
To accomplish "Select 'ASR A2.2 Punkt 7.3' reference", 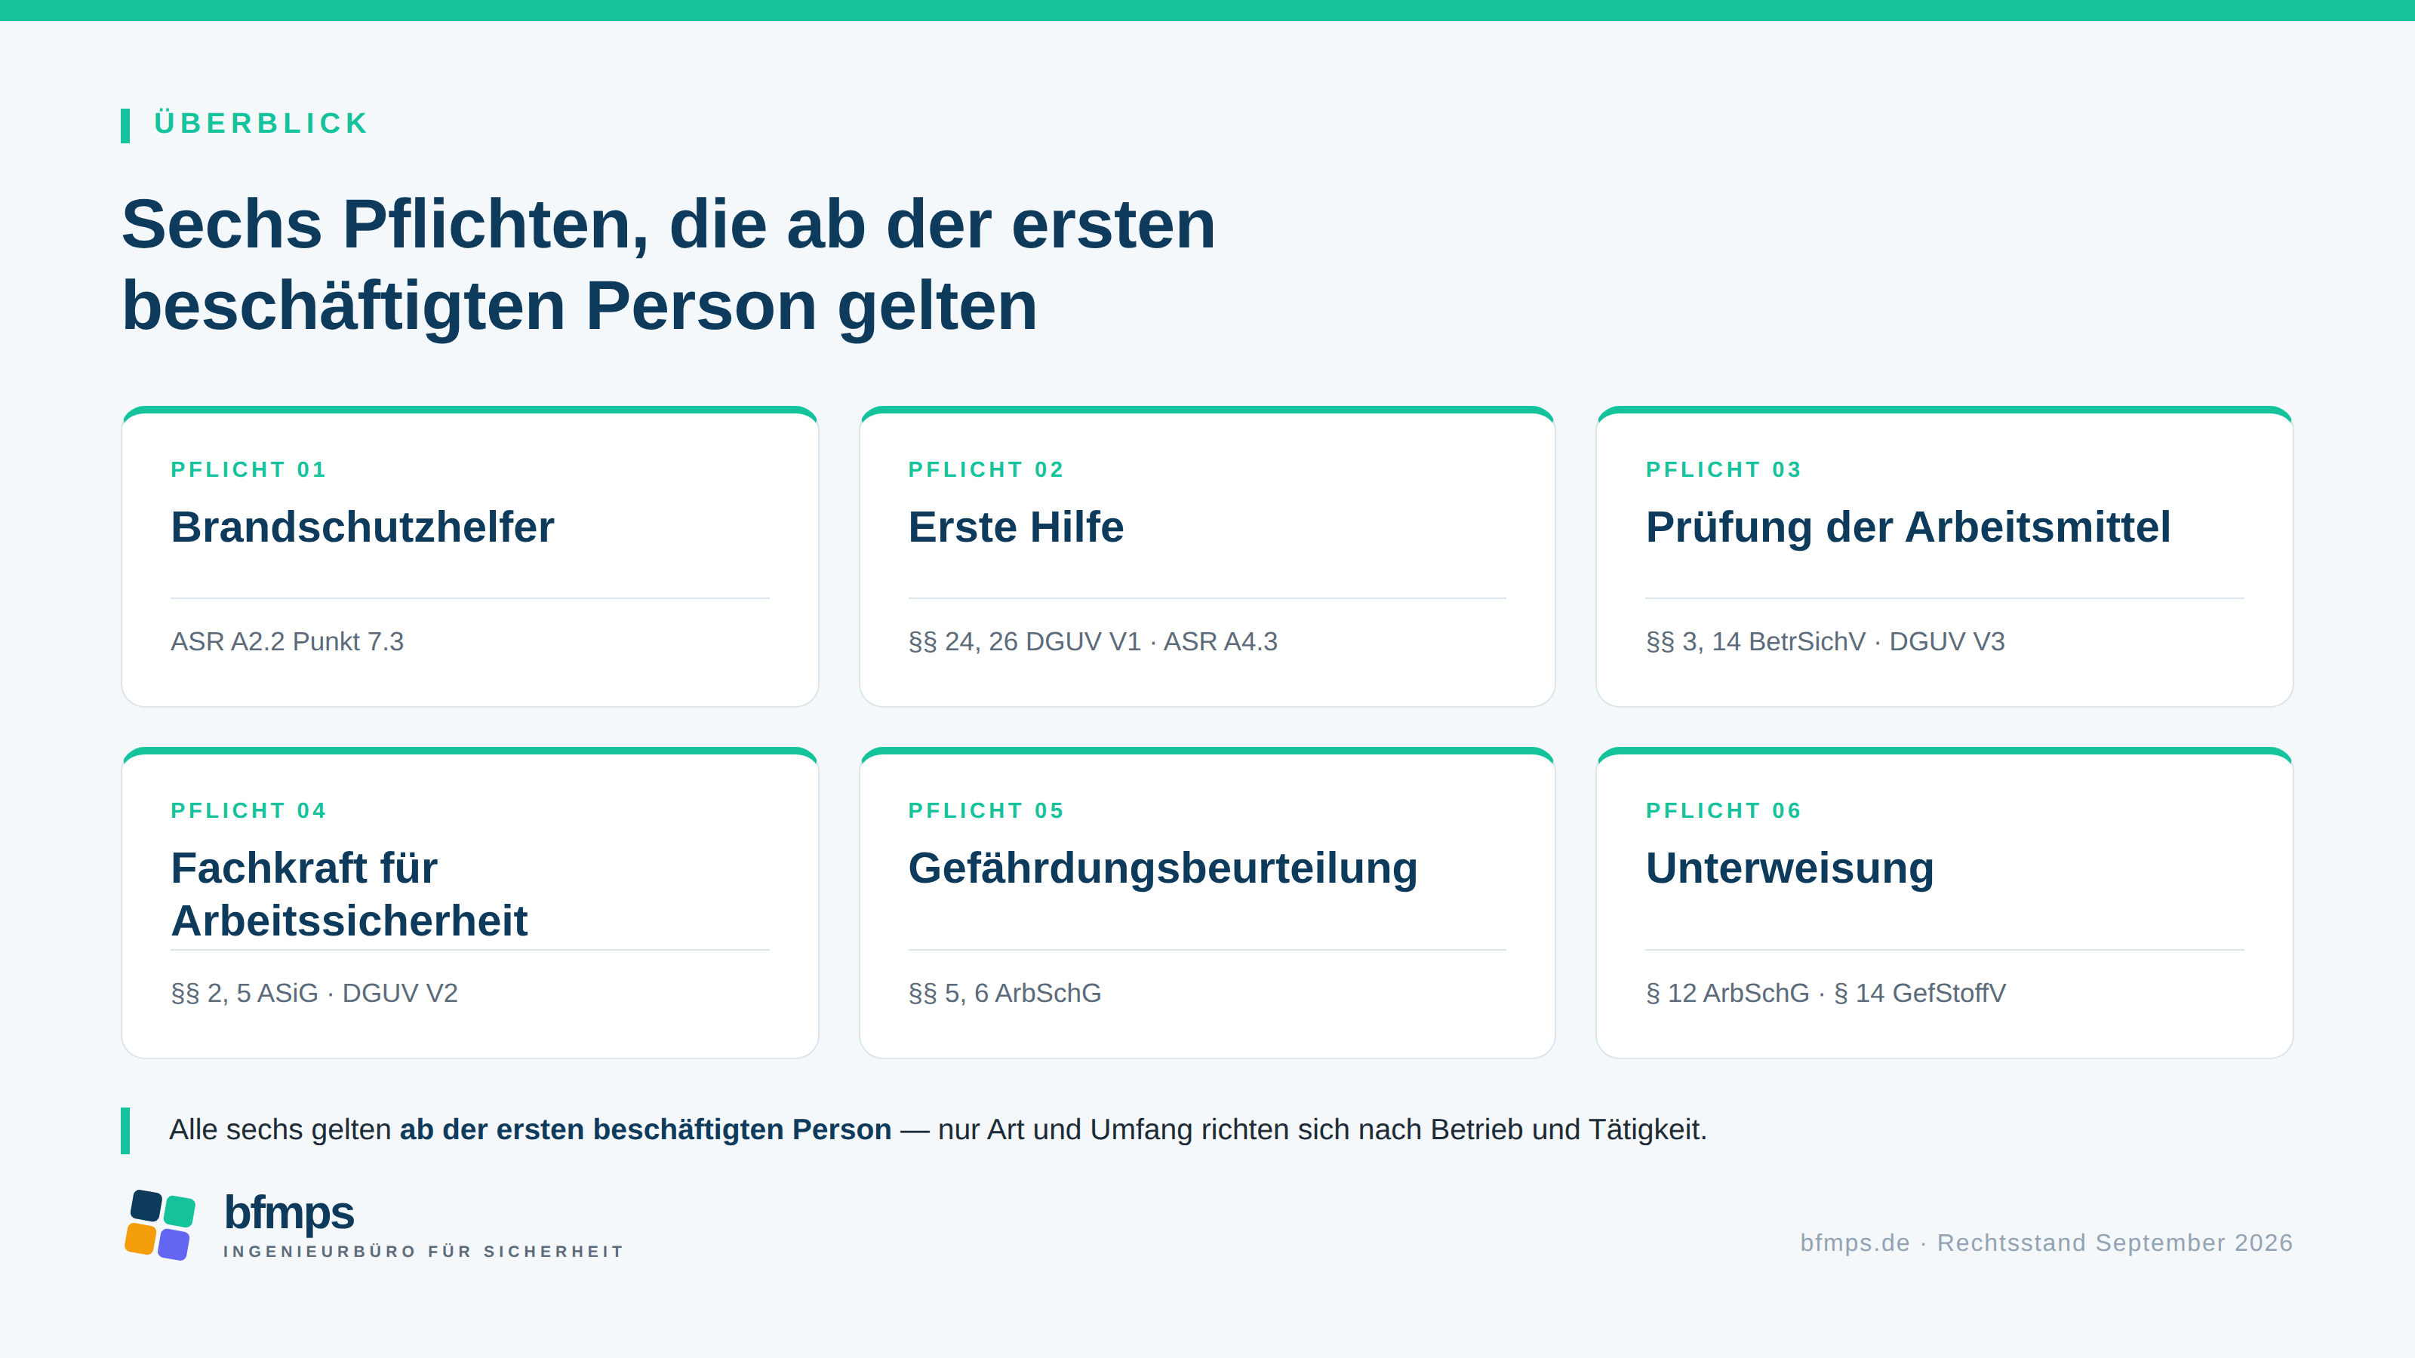I will [x=287, y=641].
